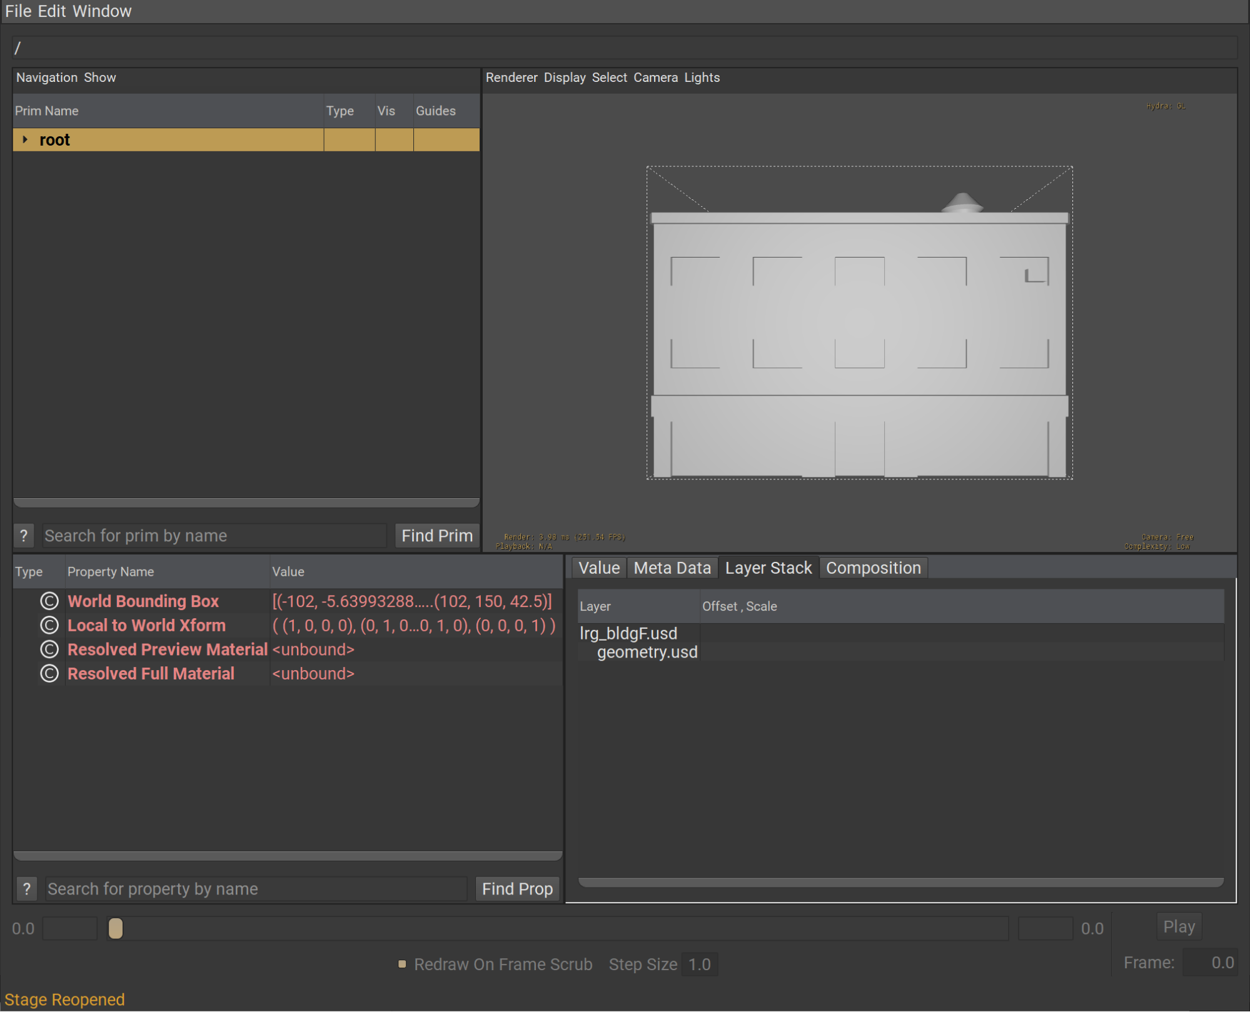Open the Renderer menu

point(512,78)
